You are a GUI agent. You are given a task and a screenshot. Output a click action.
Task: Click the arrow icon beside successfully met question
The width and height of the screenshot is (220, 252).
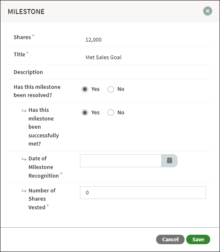tap(24, 111)
